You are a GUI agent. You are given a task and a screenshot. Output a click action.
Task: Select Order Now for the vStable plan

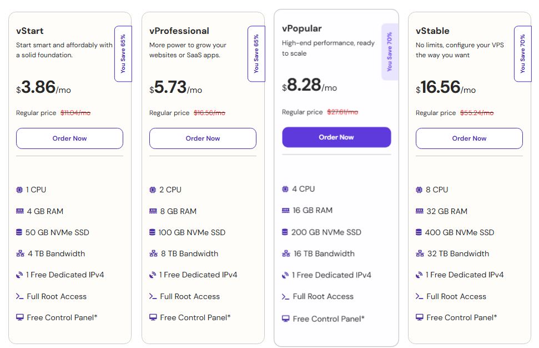[469, 138]
